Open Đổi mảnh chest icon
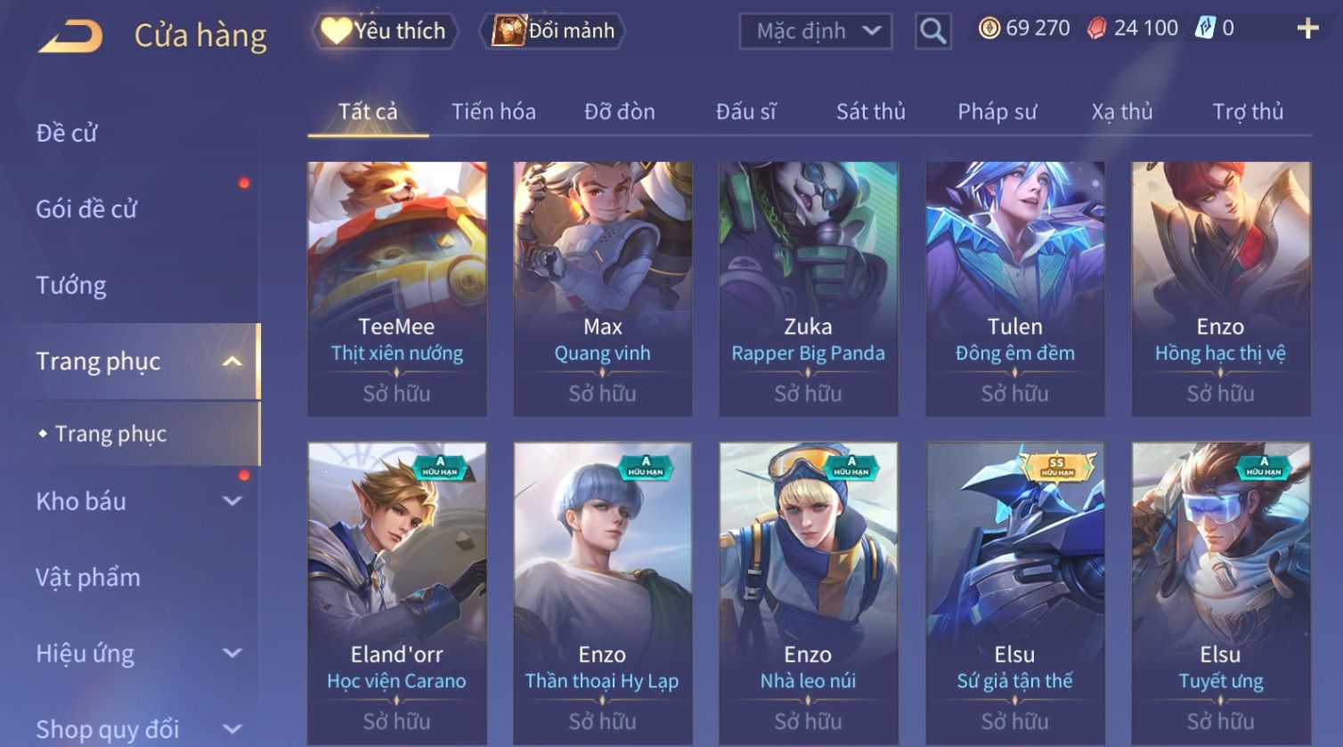Viewport: 1343px width, 747px height. tap(509, 30)
